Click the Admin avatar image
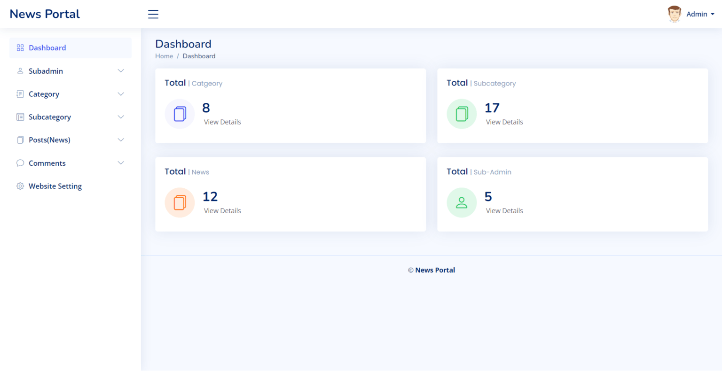Viewport: 722px width, 371px height. pos(674,14)
